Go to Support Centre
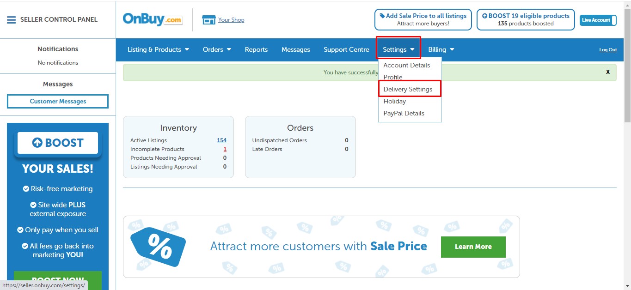The width and height of the screenshot is (631, 290). tap(346, 49)
